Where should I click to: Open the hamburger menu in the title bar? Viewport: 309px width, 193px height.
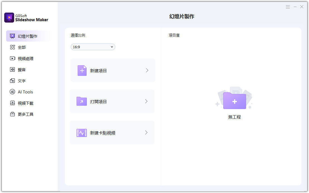(288, 7)
